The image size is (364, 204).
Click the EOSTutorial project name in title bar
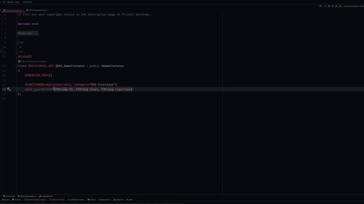click(x=27, y=2)
